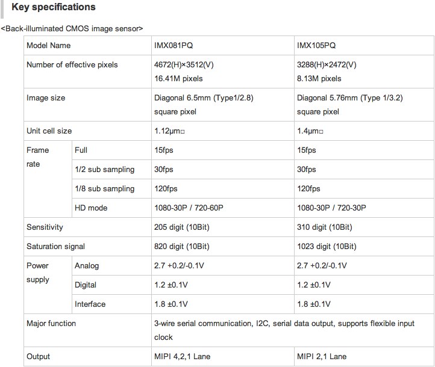Click the Back-illuminated CMOS image sensor caption
The image size is (435, 367).
point(72,28)
